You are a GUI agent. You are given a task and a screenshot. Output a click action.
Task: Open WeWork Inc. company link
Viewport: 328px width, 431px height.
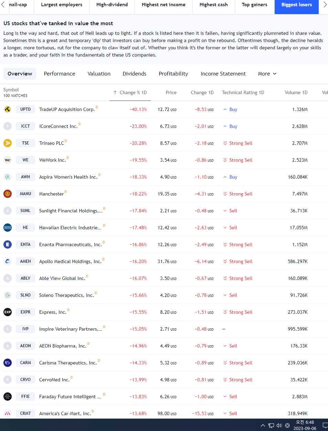(52, 160)
